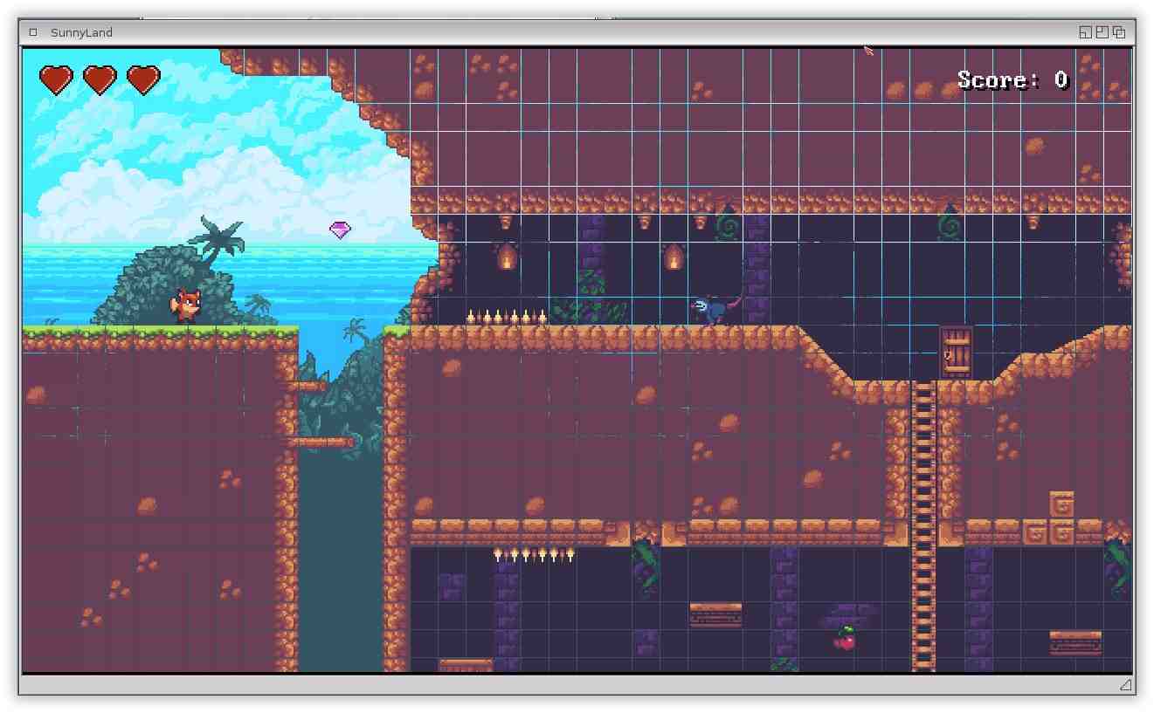1154x713 pixels.
Task: Click the "Score: 0" counter
Action: pyautogui.click(x=1013, y=80)
